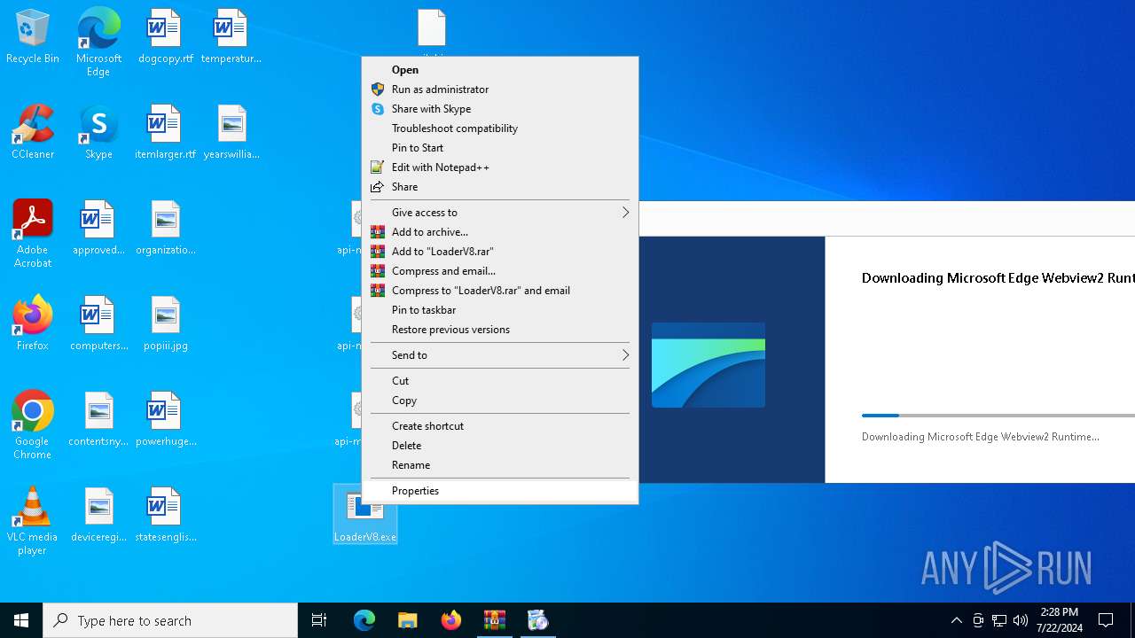
Task: Select popiii.jpg image file icon
Action: click(165, 323)
